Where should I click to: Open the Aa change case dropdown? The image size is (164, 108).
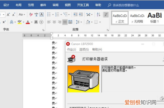(x=22, y=15)
